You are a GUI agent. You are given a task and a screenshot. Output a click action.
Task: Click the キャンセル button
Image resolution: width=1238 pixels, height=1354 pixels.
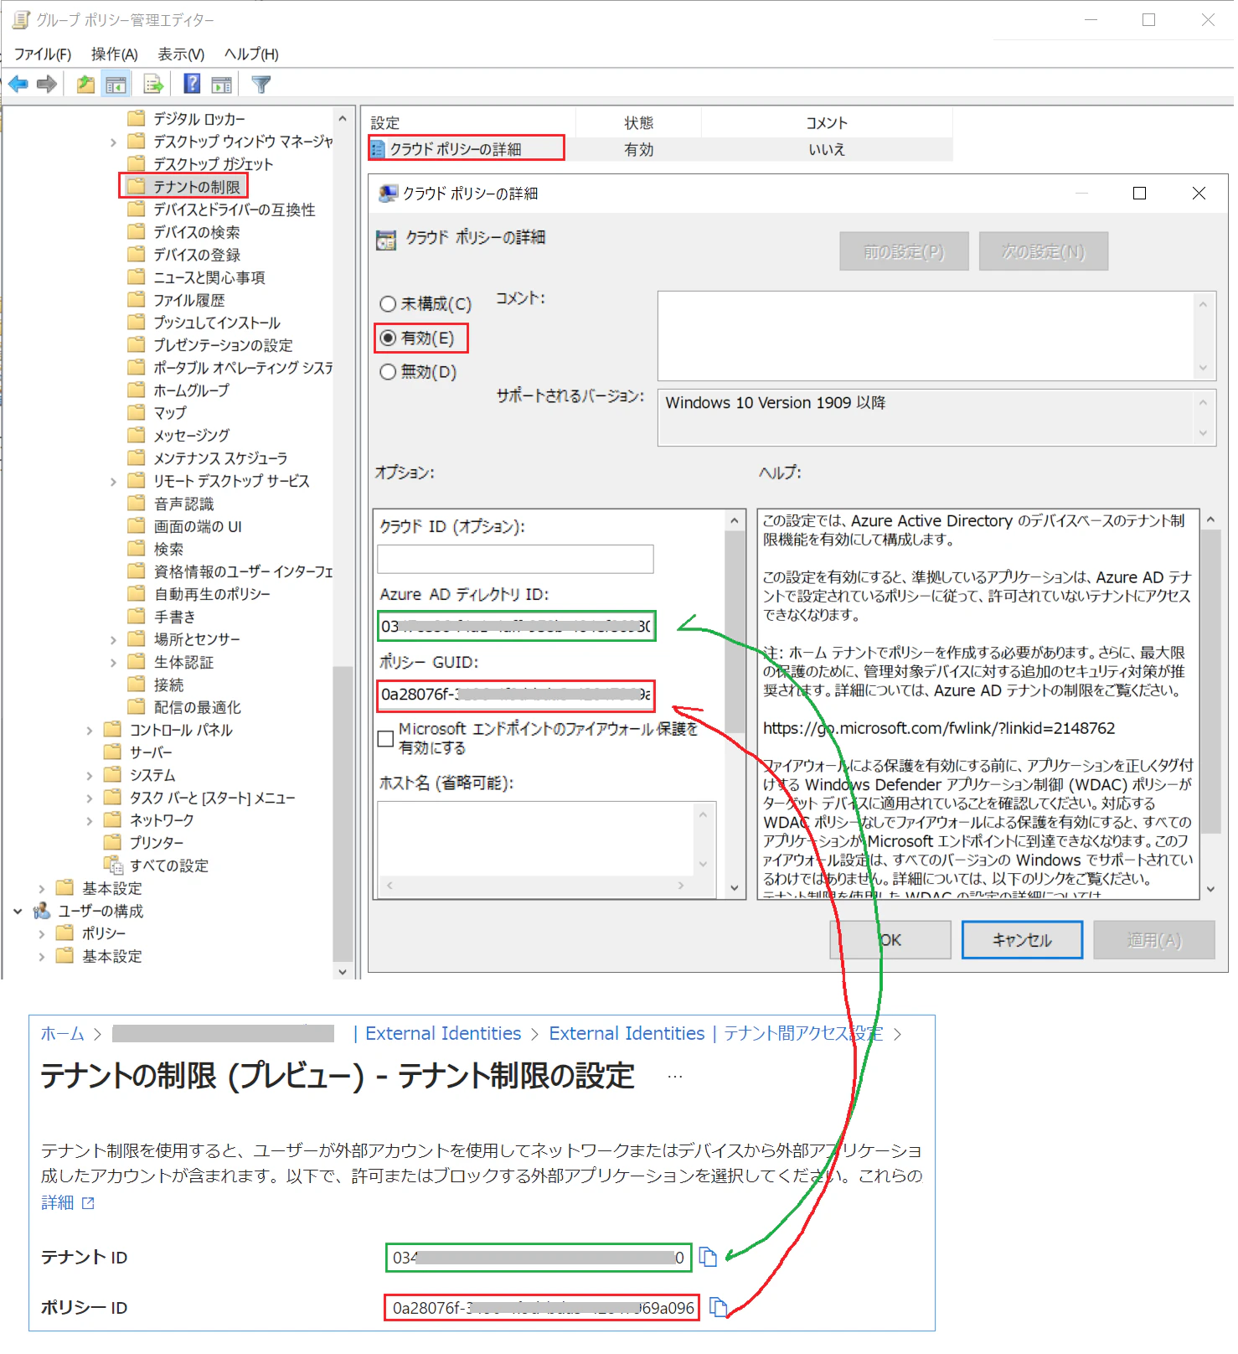(x=1022, y=940)
